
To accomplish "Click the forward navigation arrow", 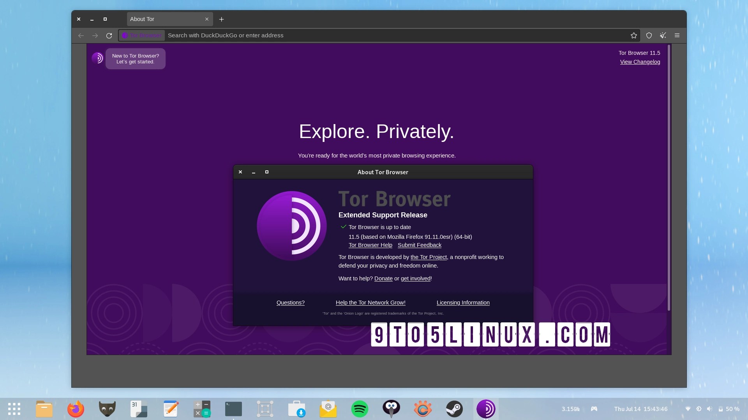I will pos(95,35).
